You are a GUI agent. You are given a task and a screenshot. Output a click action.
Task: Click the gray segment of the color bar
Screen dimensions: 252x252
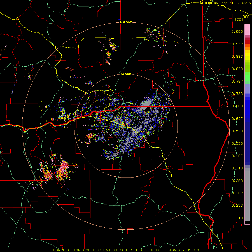click(247, 195)
